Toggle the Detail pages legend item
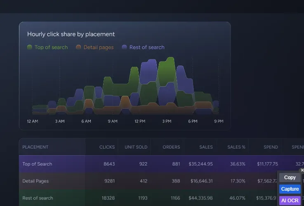This screenshot has width=304, height=206. pyautogui.click(x=95, y=47)
